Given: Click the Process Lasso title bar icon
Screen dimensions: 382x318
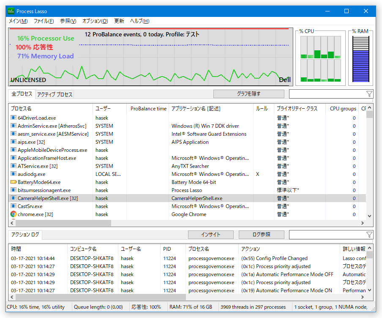Looking at the screenshot, I should pos(11,11).
